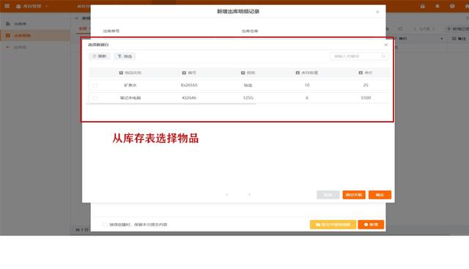Click the 清空关联 button
The image size is (469, 269).
(x=354, y=195)
